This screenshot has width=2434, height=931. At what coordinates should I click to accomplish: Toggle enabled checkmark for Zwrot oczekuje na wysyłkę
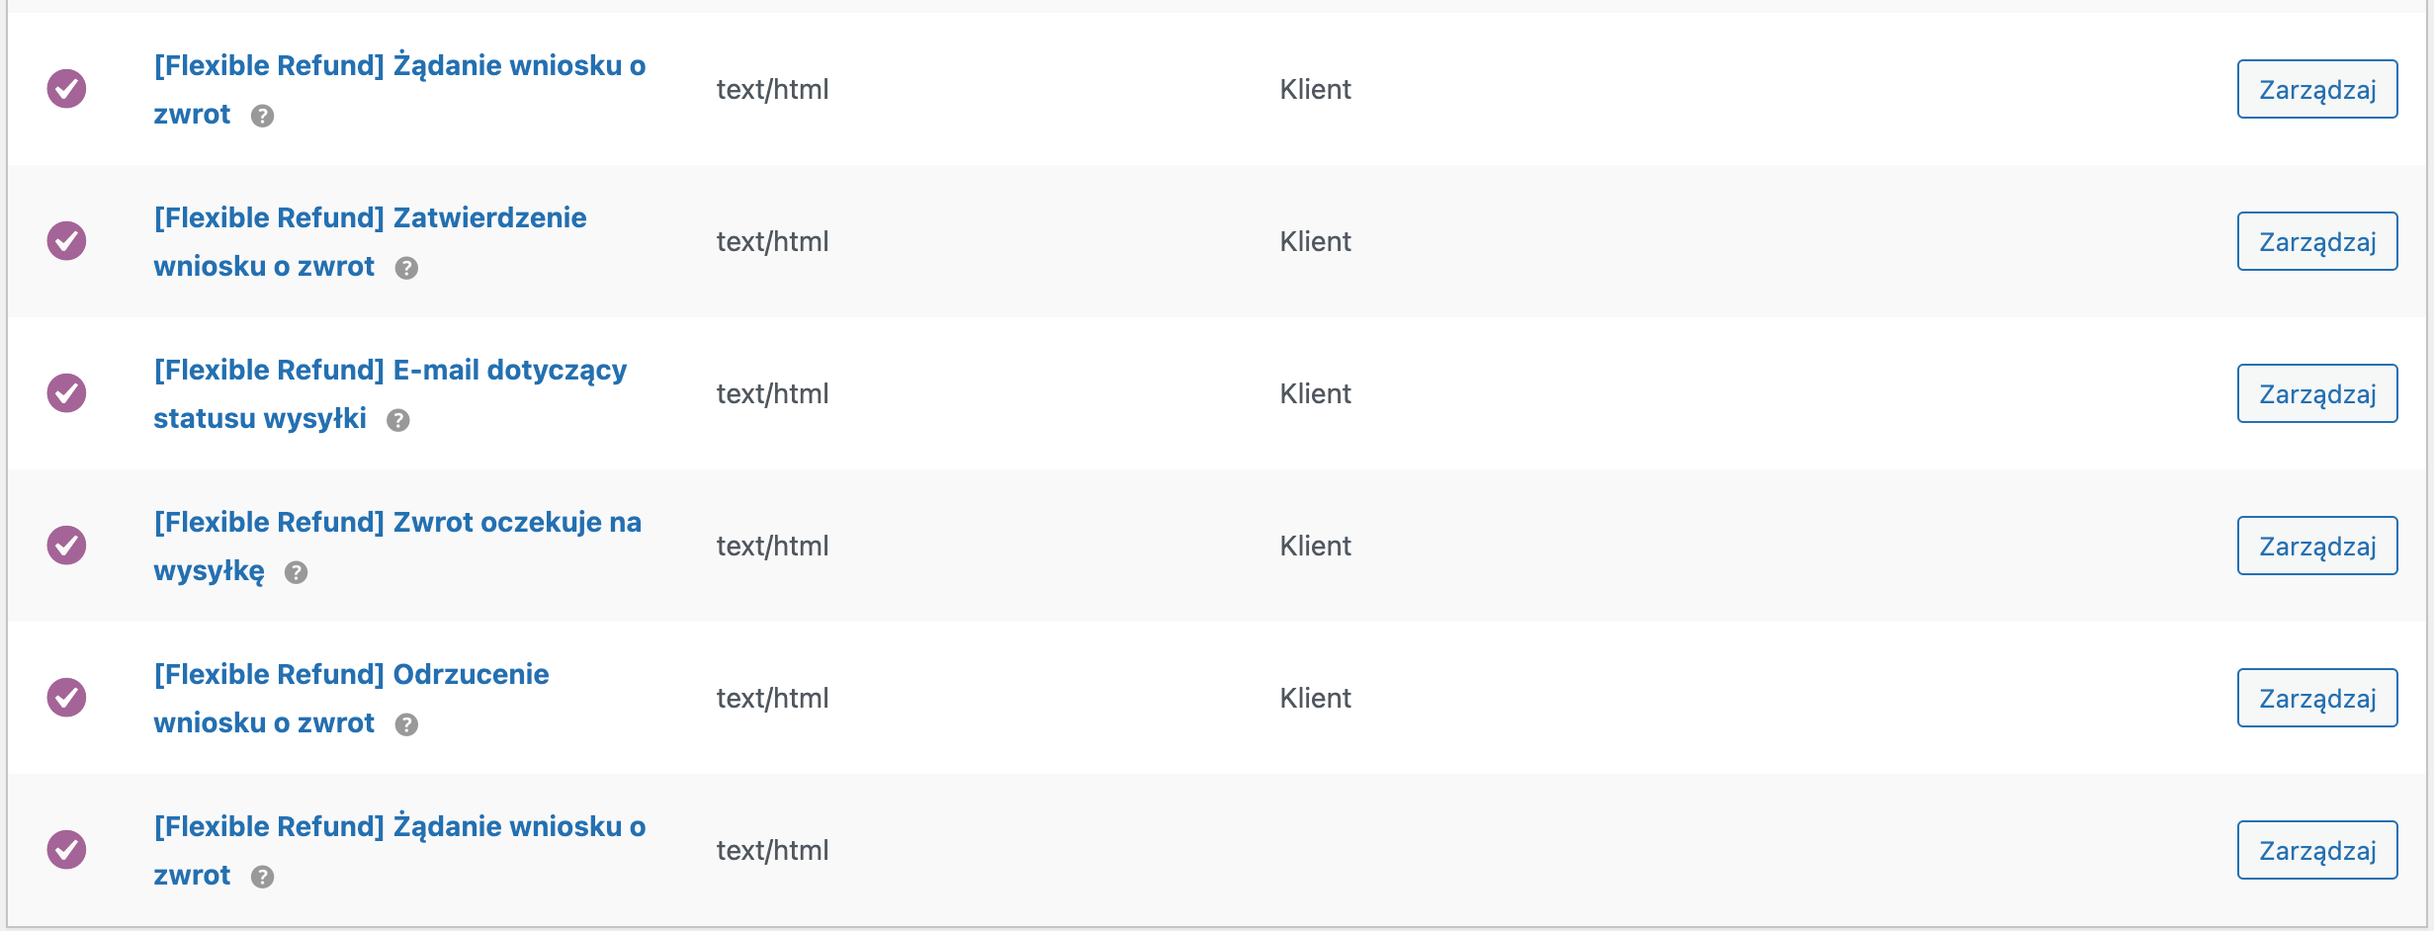click(x=66, y=546)
